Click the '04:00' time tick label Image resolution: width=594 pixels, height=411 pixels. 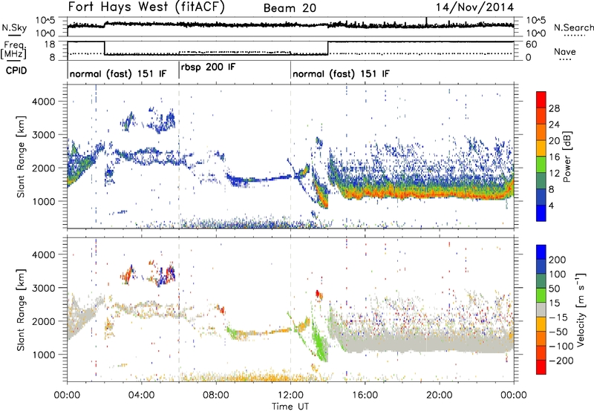pos(141,395)
